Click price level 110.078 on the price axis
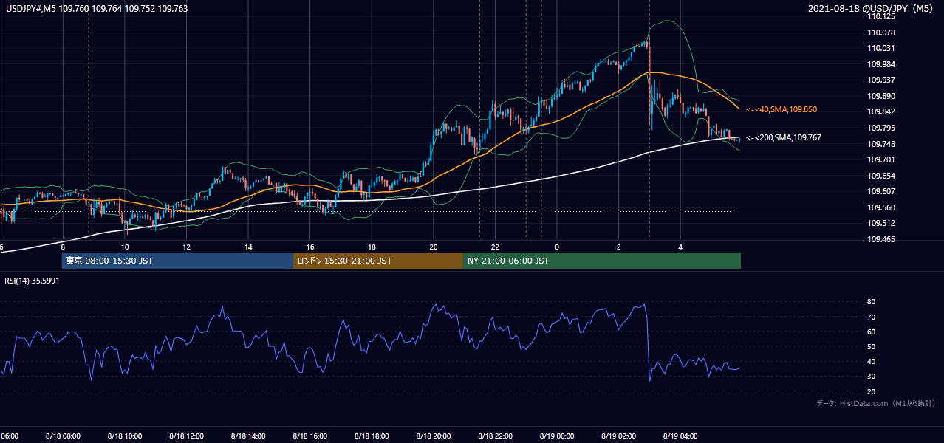The width and height of the screenshot is (944, 443). tap(882, 32)
